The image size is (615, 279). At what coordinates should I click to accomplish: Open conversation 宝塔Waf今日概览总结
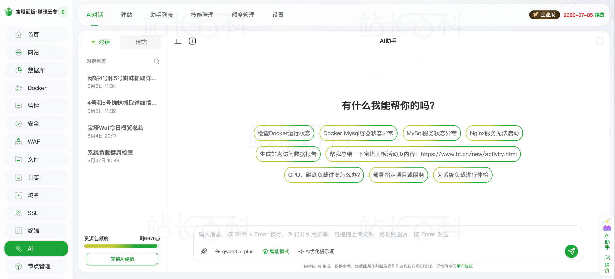(x=122, y=132)
